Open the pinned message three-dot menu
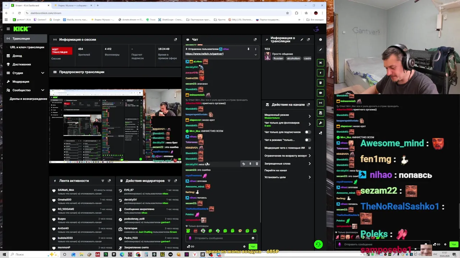The image size is (460, 258). coord(256,49)
